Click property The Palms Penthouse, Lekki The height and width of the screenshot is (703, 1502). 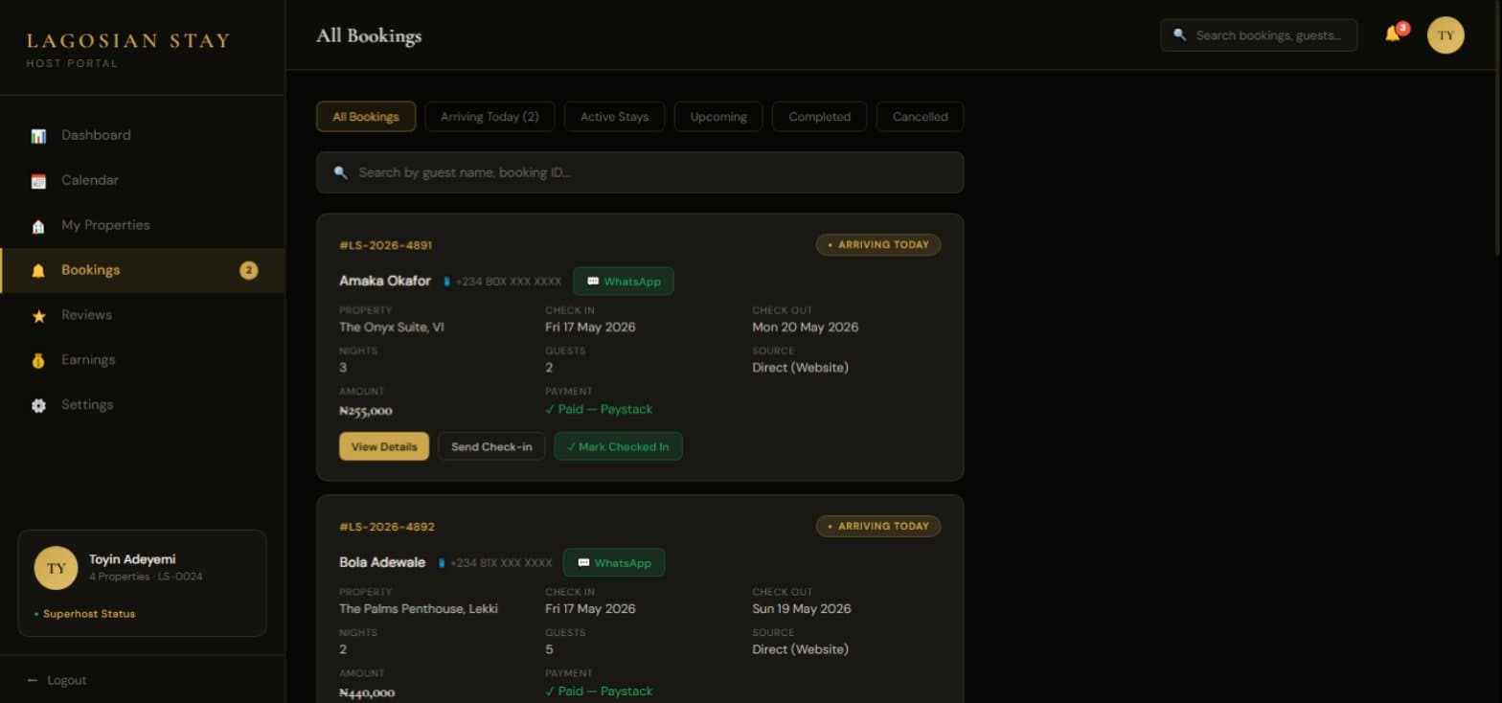pyautogui.click(x=419, y=608)
